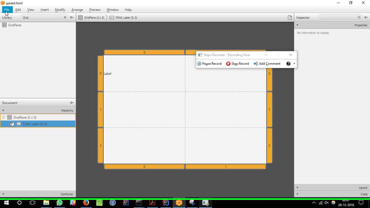Open the Steps Recorder help dropdown arrow
Screen dimensions: 370x208
point(294,64)
